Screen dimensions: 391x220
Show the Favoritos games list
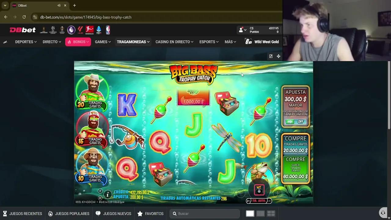point(150,214)
